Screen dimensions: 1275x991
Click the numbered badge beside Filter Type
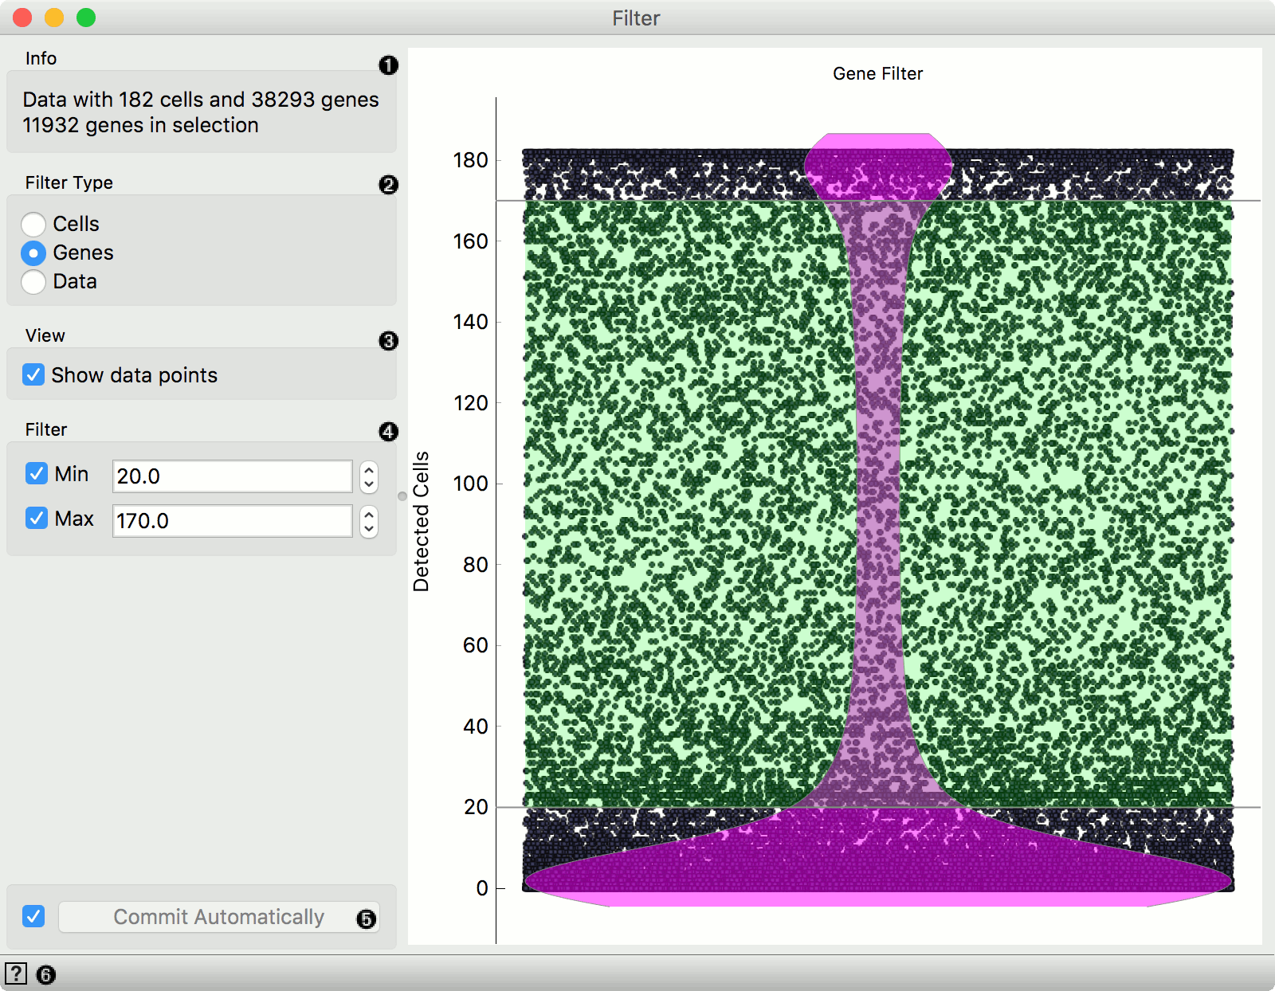click(x=388, y=185)
